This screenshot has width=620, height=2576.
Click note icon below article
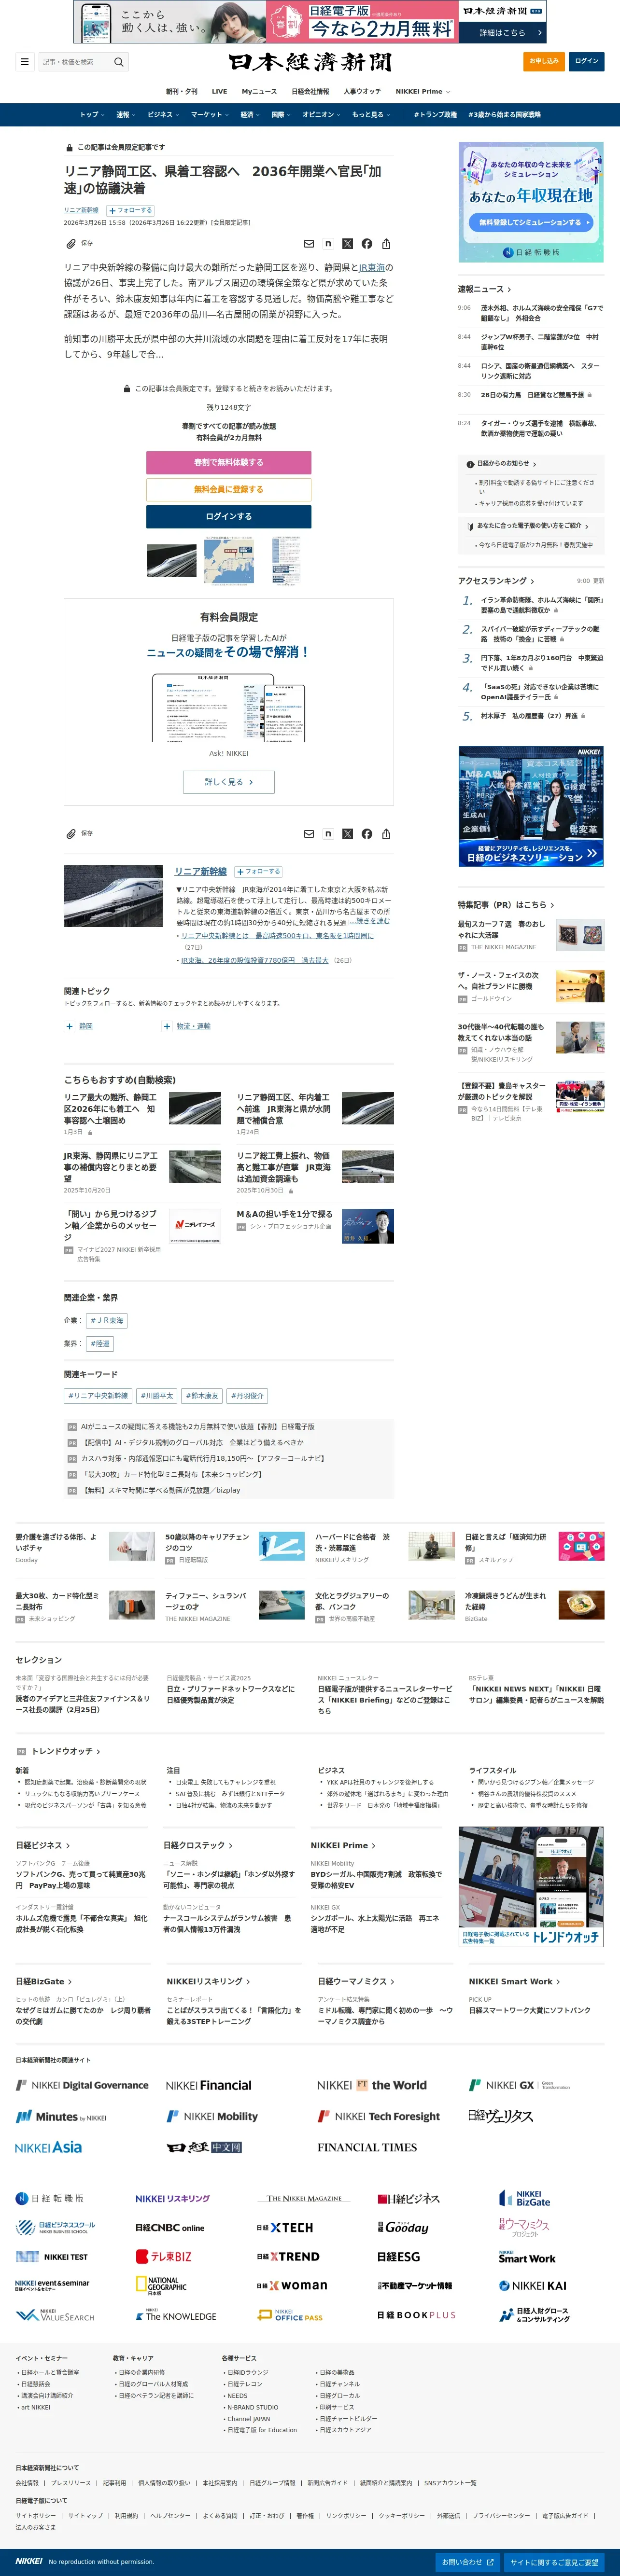(328, 833)
